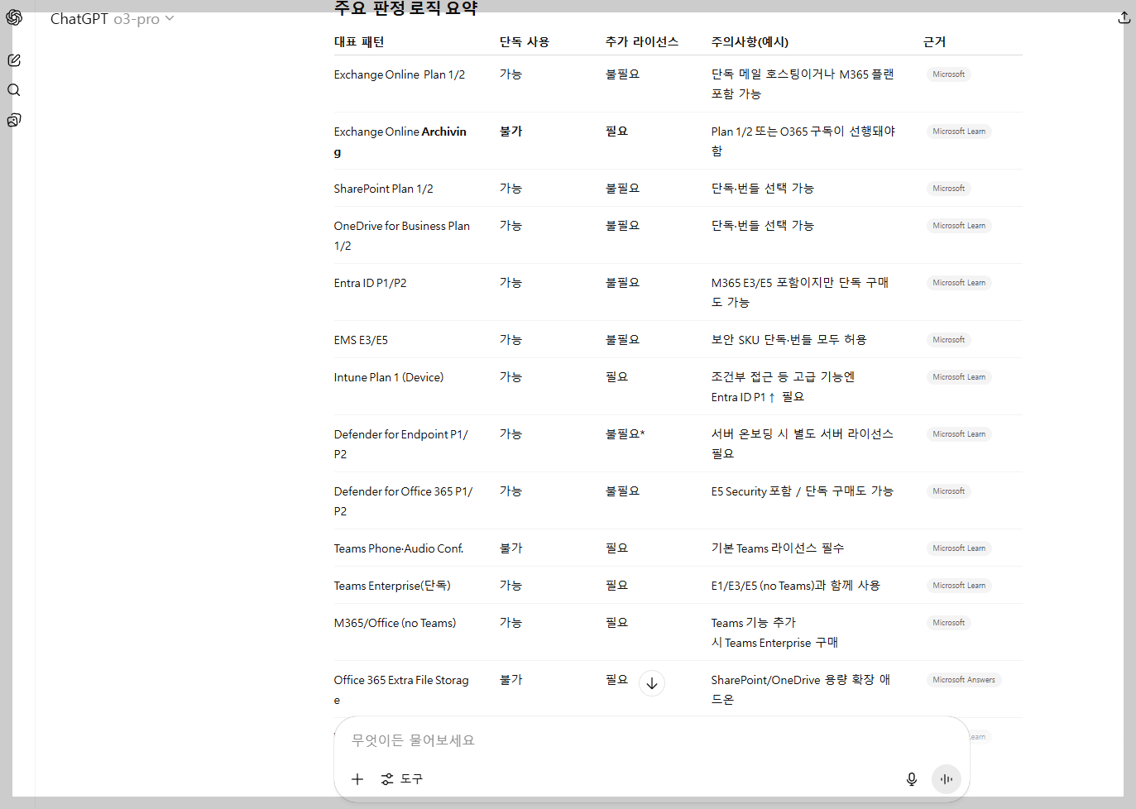Open the Microsoft chip for SharePoint Plan 1/2
1136x809 pixels.
[x=948, y=189]
